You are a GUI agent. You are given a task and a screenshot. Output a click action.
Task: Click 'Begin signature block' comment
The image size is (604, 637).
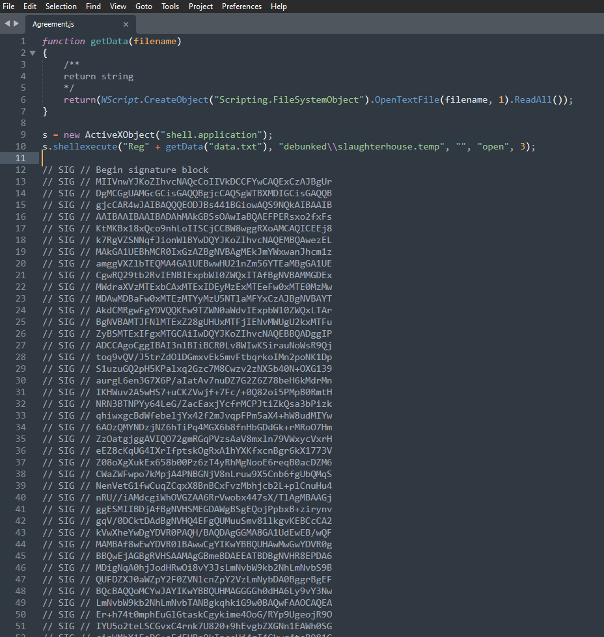pos(152,170)
